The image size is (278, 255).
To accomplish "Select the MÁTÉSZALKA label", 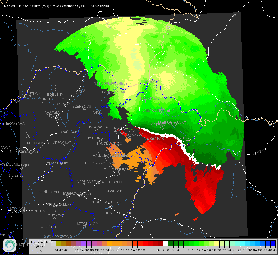I will 162,125.
